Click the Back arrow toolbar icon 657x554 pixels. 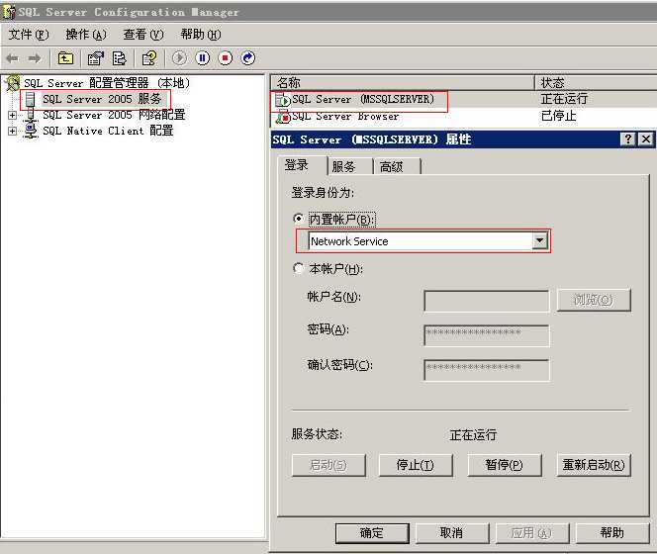pyautogui.click(x=13, y=58)
